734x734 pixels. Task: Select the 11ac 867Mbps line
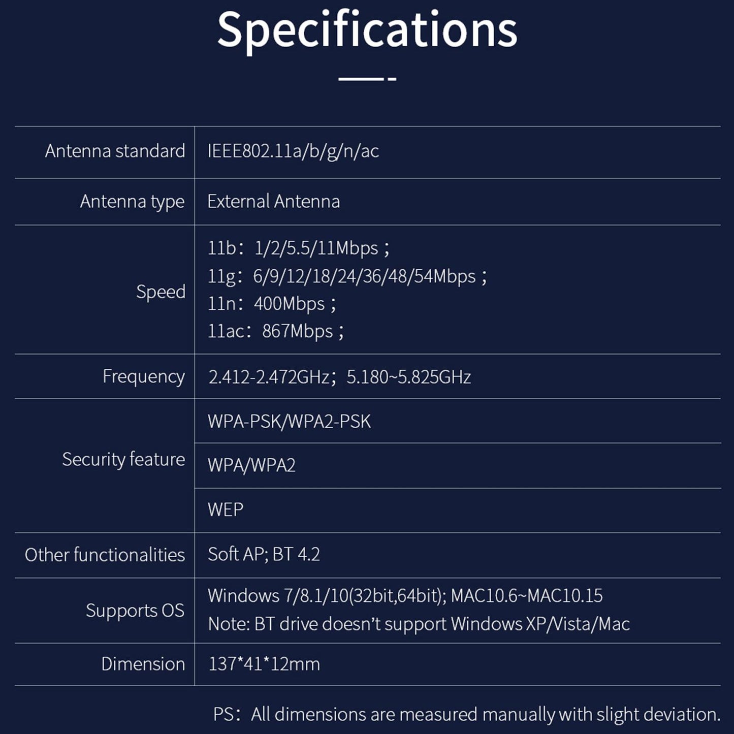(276, 331)
